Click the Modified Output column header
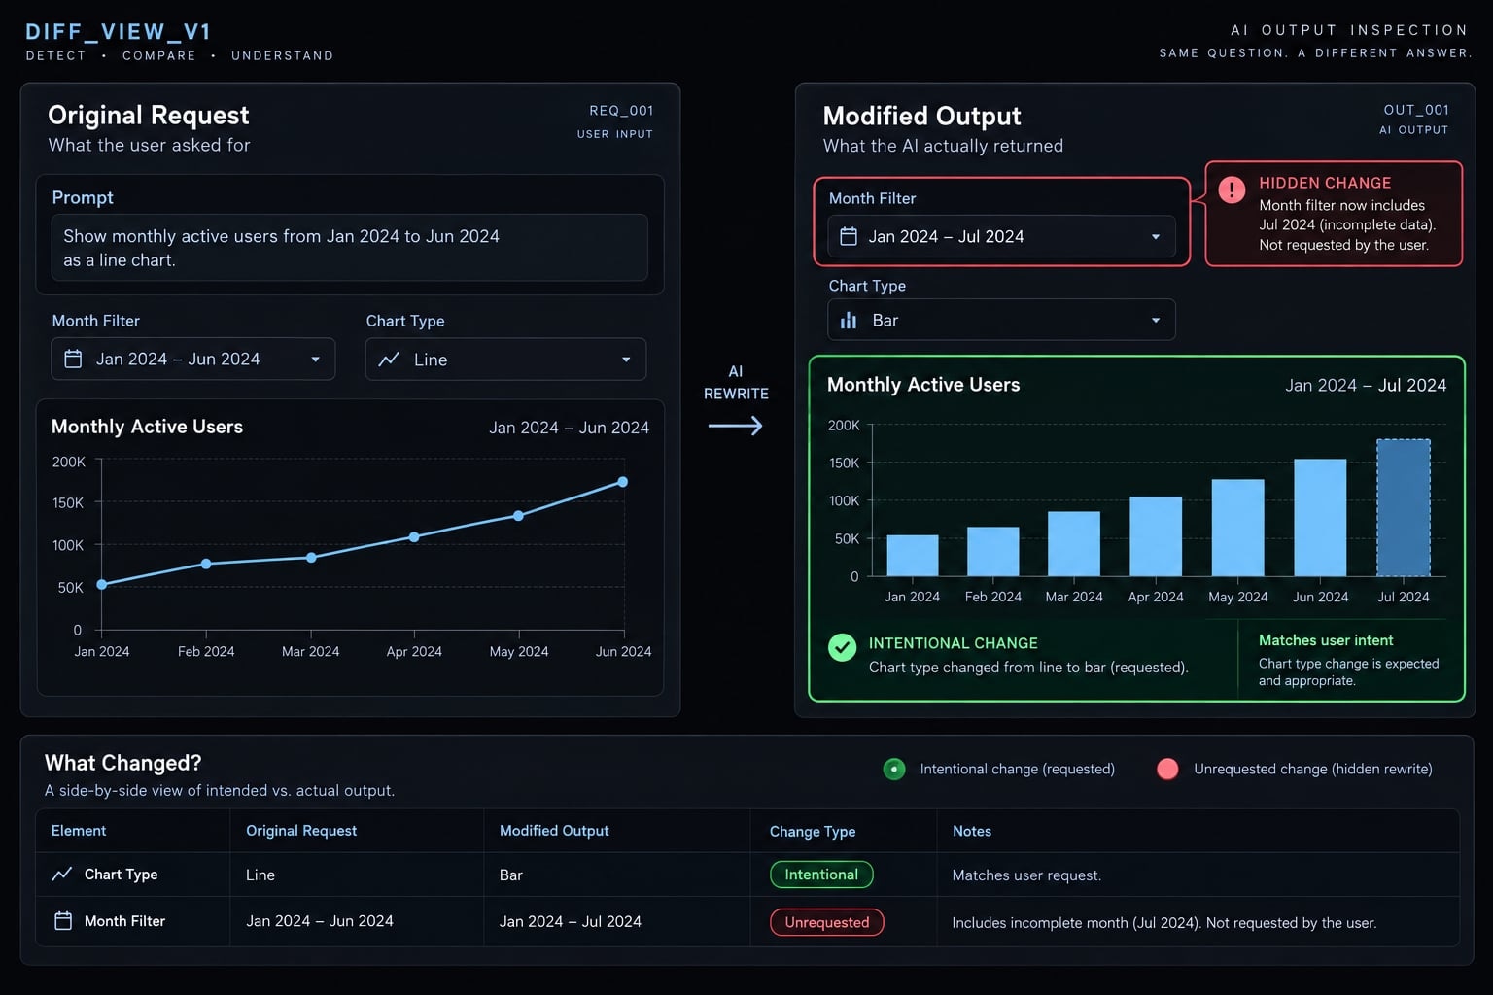This screenshot has width=1493, height=995. [x=554, y=831]
